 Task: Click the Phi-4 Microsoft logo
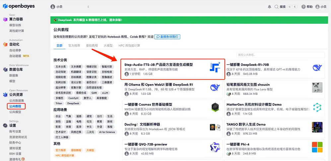click(317, 147)
